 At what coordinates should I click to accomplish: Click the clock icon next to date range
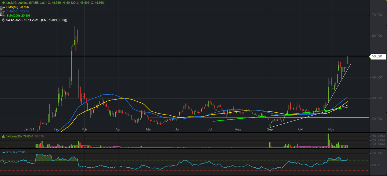3,20
